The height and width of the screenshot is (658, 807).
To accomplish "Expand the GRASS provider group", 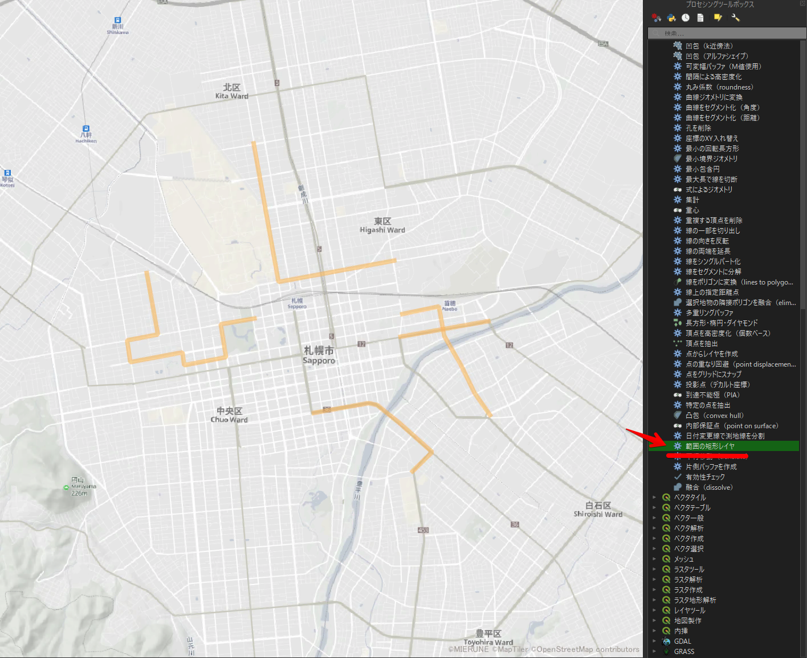I will (x=654, y=651).
